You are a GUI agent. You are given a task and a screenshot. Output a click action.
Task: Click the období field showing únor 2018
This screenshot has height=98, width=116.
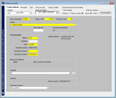pyautogui.click(x=20, y=13)
